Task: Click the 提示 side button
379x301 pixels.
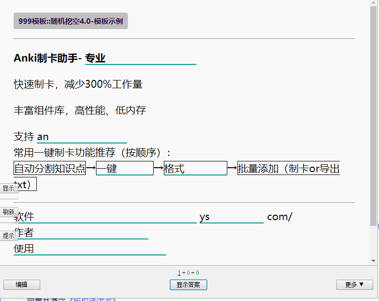Action: [x=9, y=236]
